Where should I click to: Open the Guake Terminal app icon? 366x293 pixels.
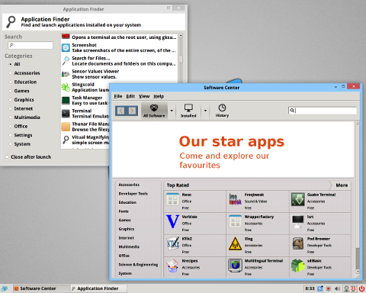[298, 199]
